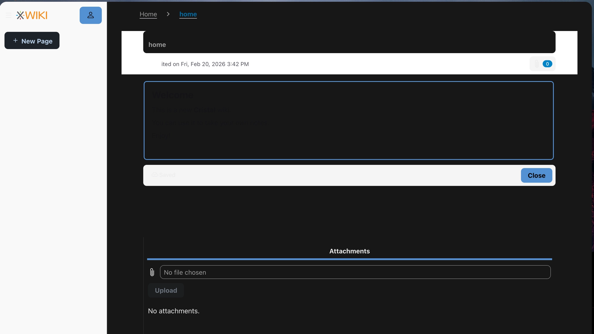Open the blue 'home' breadcrumb link
The image size is (594, 334).
(x=188, y=14)
